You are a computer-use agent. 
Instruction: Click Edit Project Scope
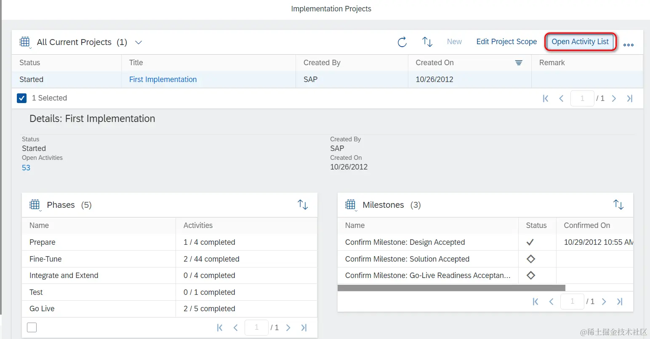506,42
